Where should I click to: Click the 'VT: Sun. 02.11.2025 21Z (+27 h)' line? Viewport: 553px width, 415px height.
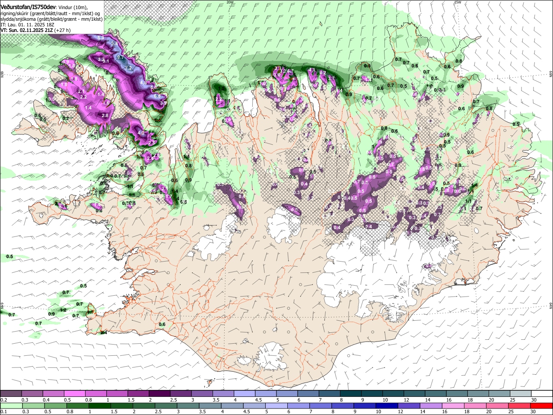[35, 30]
